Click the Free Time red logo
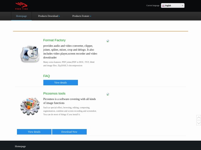 coord(21,6)
